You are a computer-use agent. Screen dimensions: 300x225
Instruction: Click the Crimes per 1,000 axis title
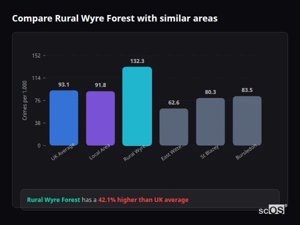[24, 100]
